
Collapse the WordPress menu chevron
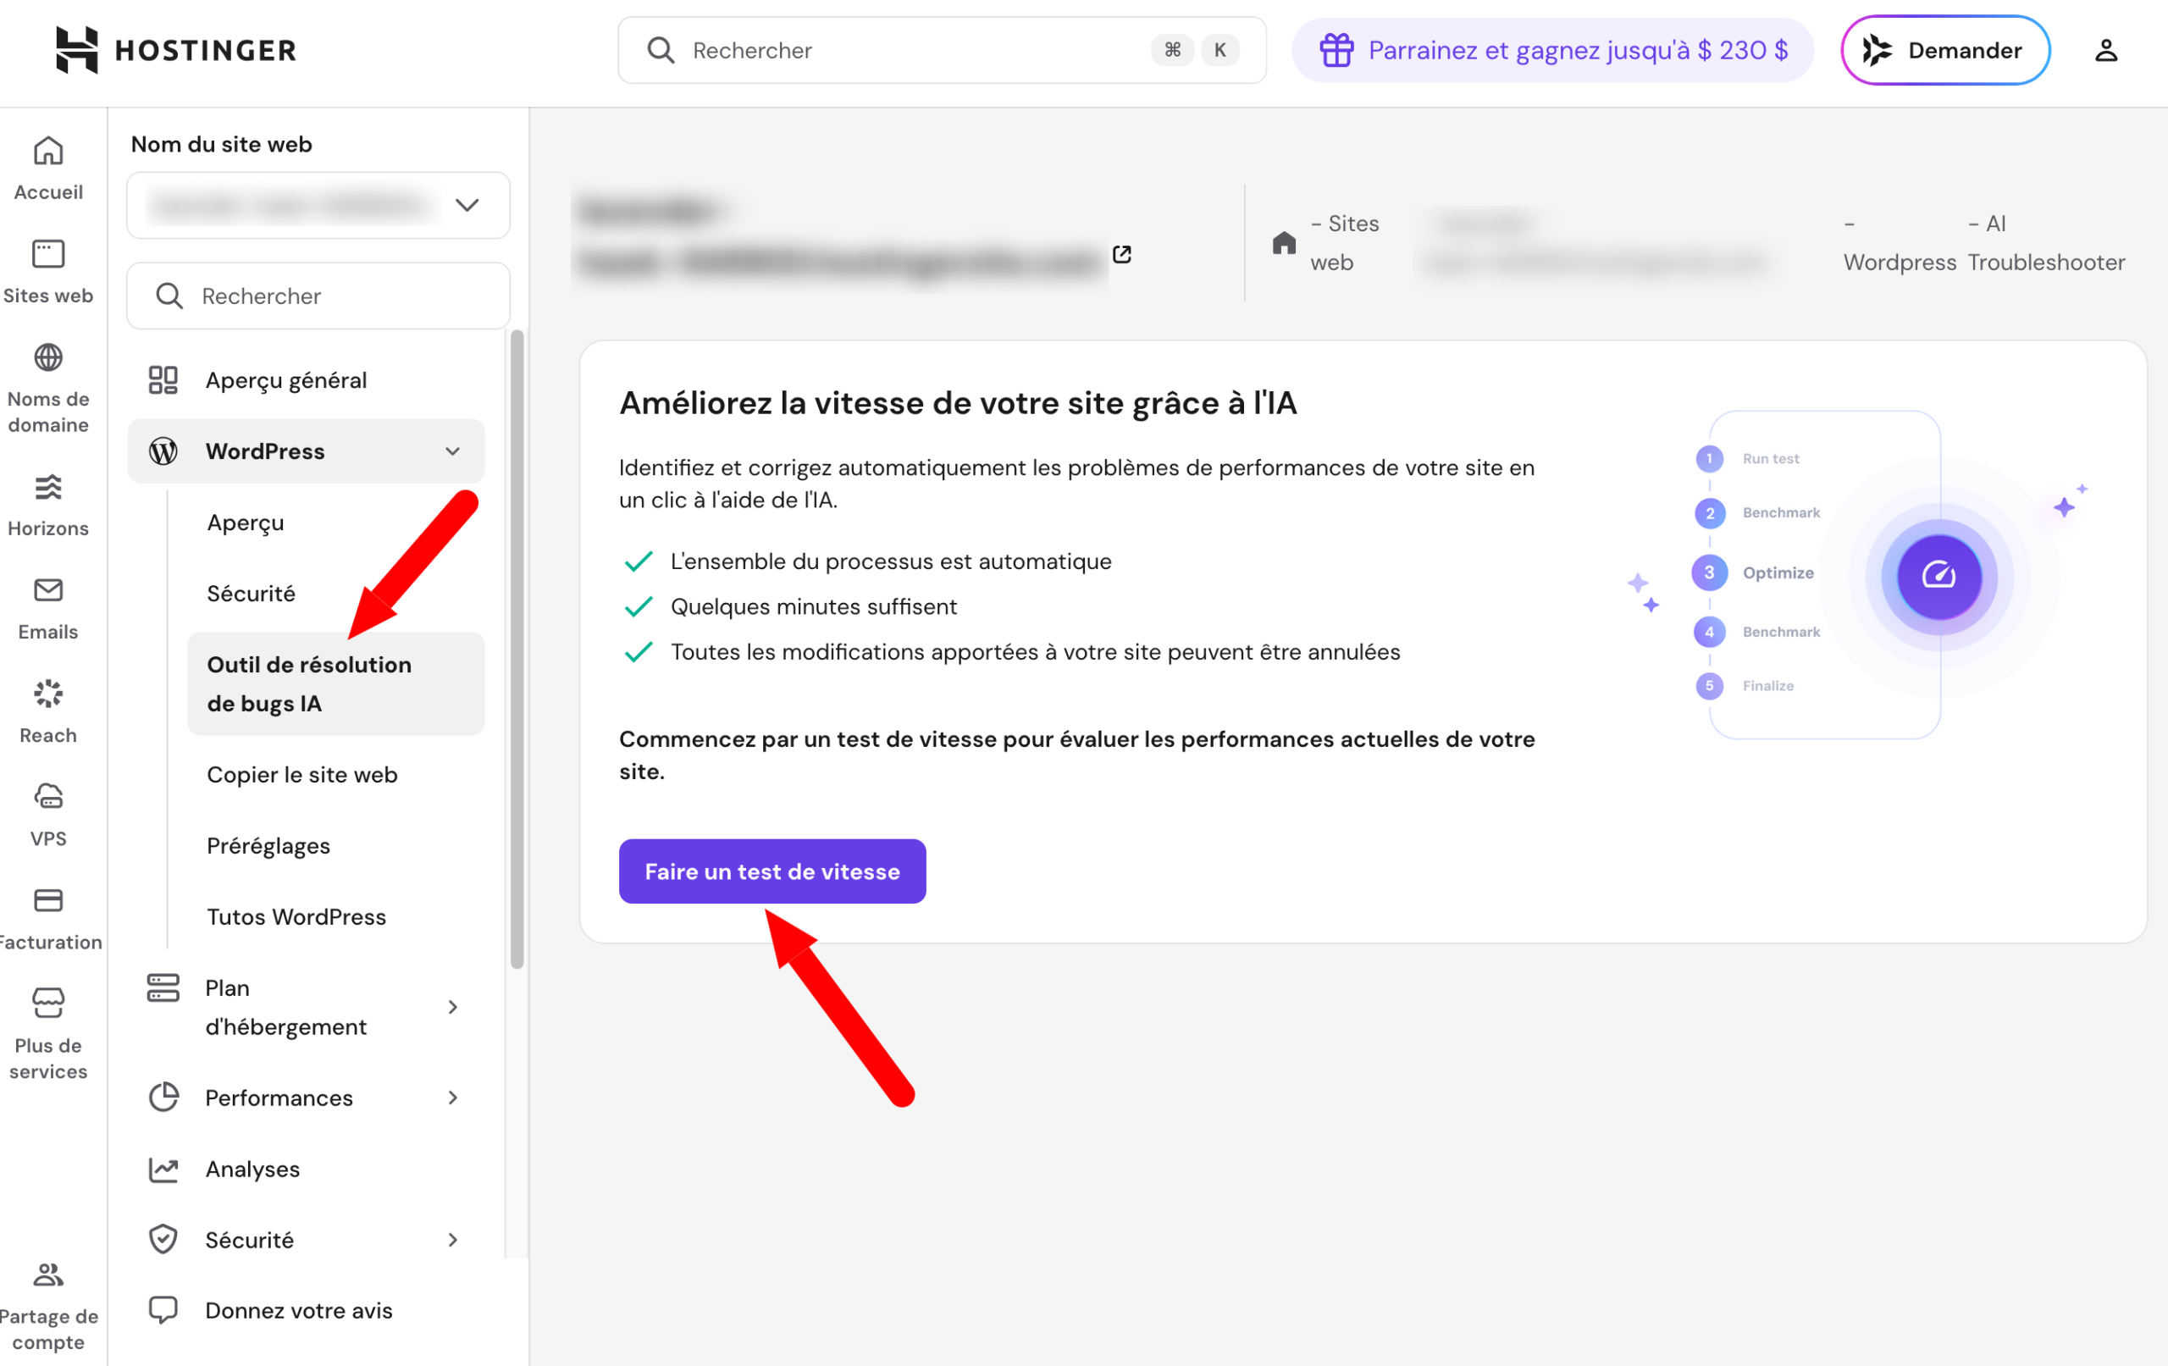(x=453, y=451)
